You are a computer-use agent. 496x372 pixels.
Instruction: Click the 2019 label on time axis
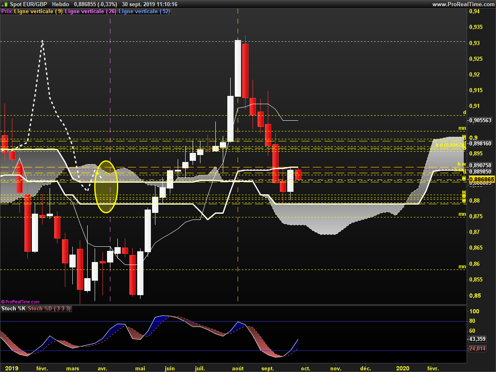(12, 368)
